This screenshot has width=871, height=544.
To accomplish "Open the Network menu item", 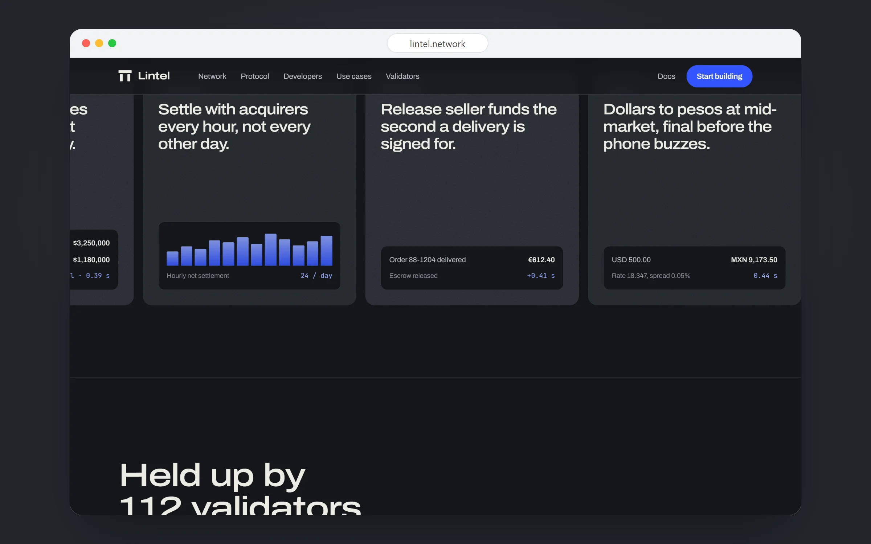I will pyautogui.click(x=212, y=76).
